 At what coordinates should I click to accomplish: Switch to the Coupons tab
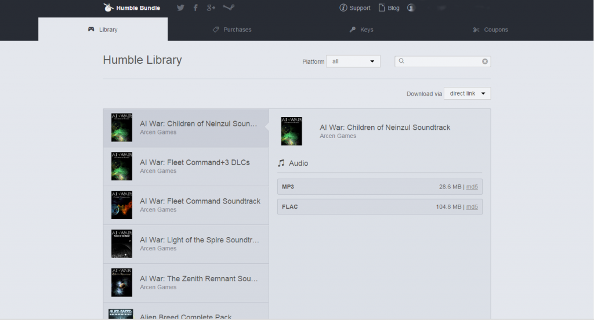tap(491, 30)
